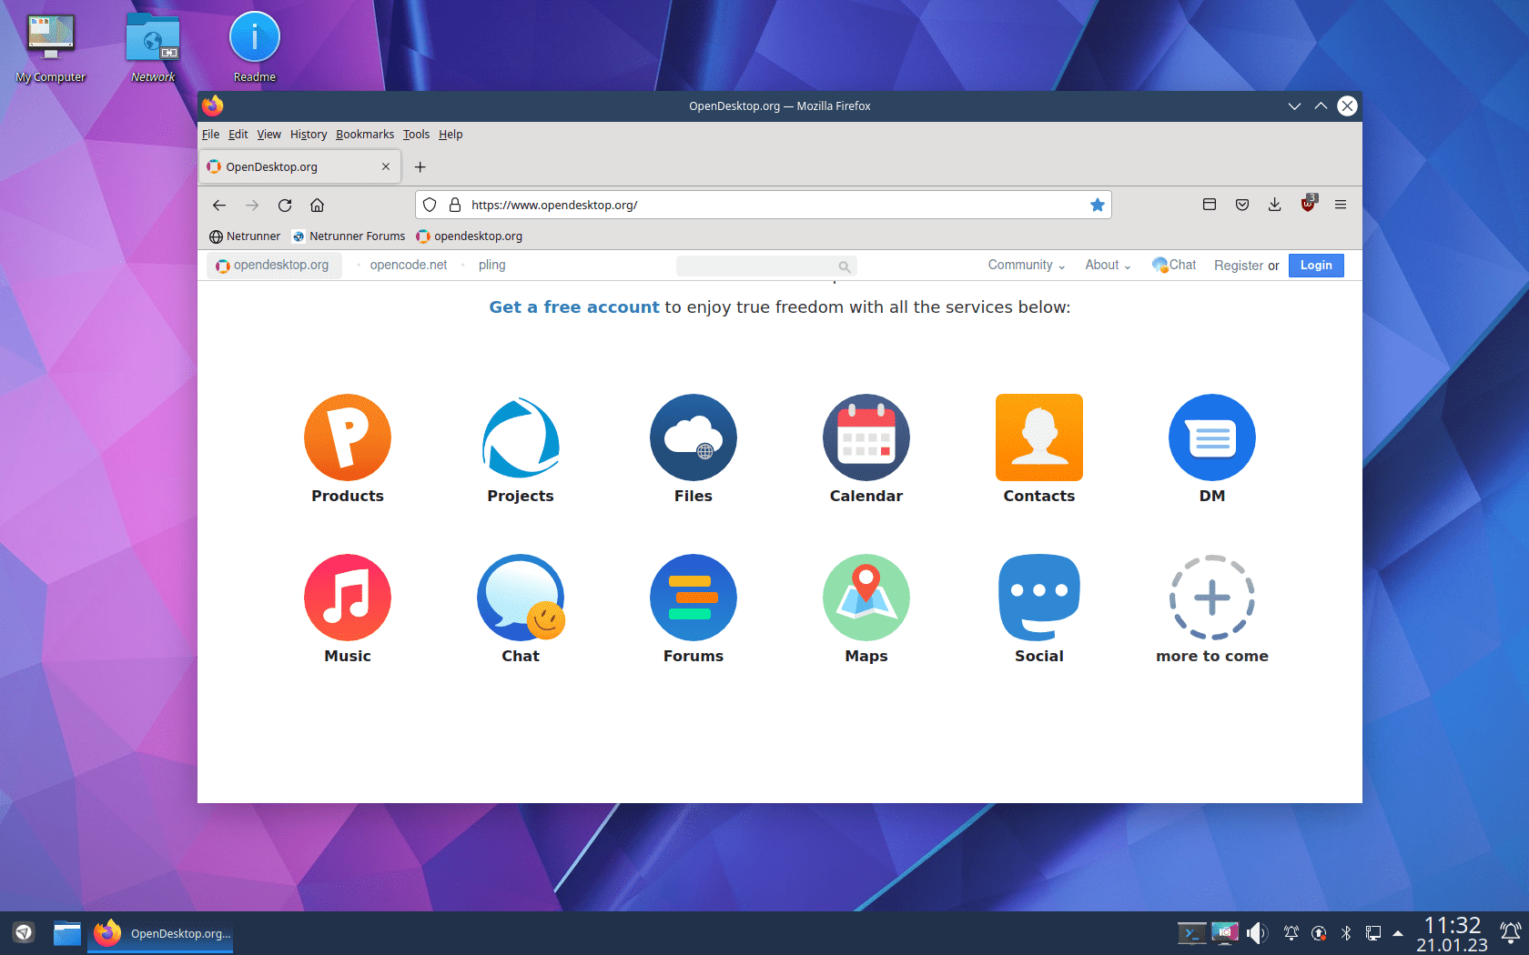
Task: Open Firefox hamburger application menu
Action: click(1341, 205)
